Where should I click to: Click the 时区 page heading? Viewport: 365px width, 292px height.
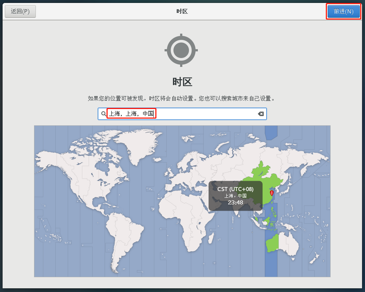182,82
